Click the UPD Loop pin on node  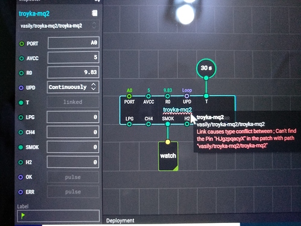(187, 96)
